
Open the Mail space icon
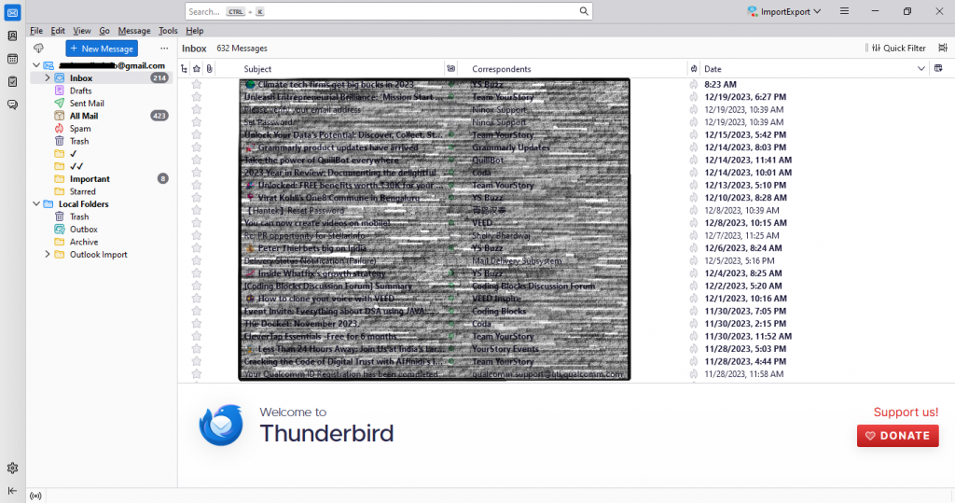(13, 13)
